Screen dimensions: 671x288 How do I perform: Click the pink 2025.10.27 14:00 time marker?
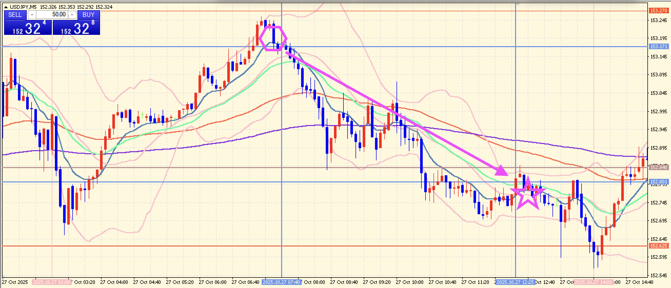pyautogui.click(x=593, y=282)
